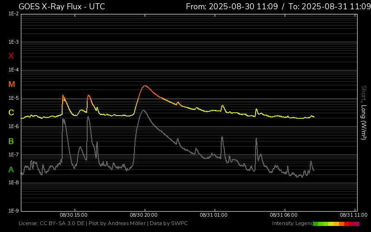Image resolution: width=371 pixels, height=232 pixels.
Task: Click the 1E-9 y-axis label
Action: click(x=13, y=211)
